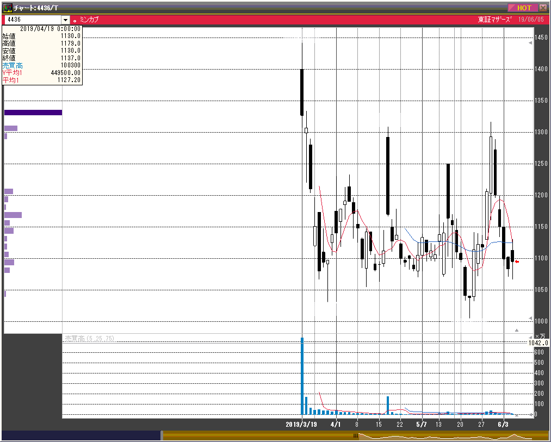Screen dimensions: 551x442
Task: Close the chart window with the X button
Action: click(x=543, y=8)
